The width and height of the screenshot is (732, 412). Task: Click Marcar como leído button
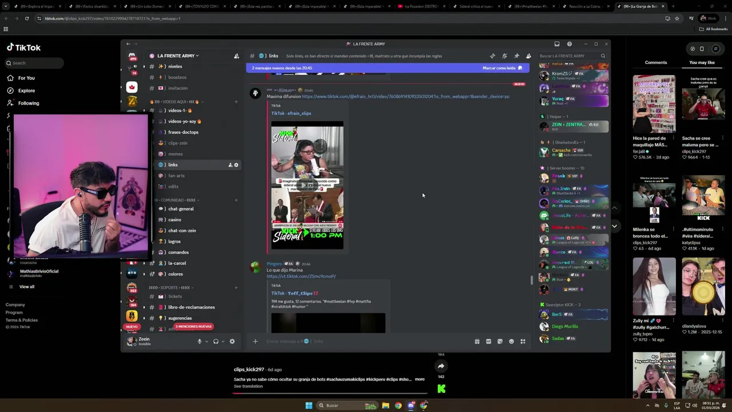coord(502,68)
